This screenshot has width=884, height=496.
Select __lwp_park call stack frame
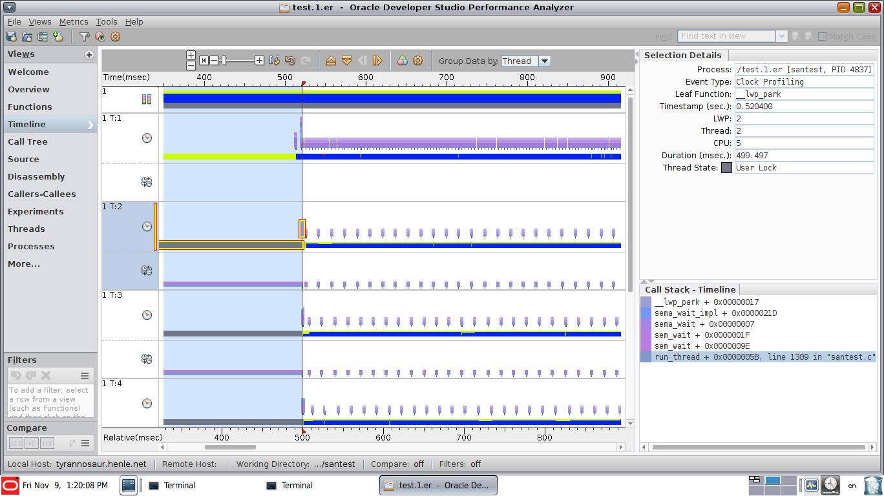pos(759,302)
